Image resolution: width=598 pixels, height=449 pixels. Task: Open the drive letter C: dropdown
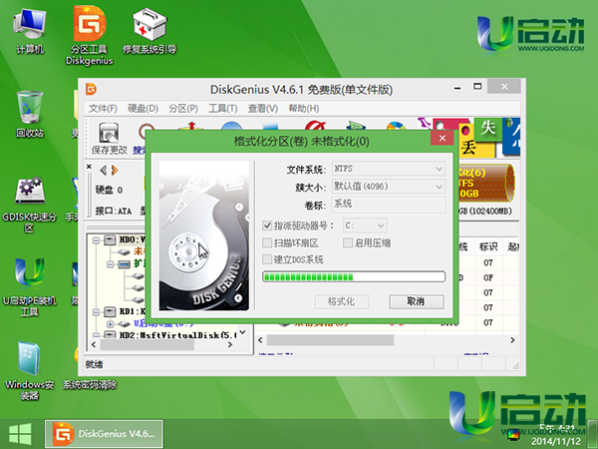[x=365, y=225]
